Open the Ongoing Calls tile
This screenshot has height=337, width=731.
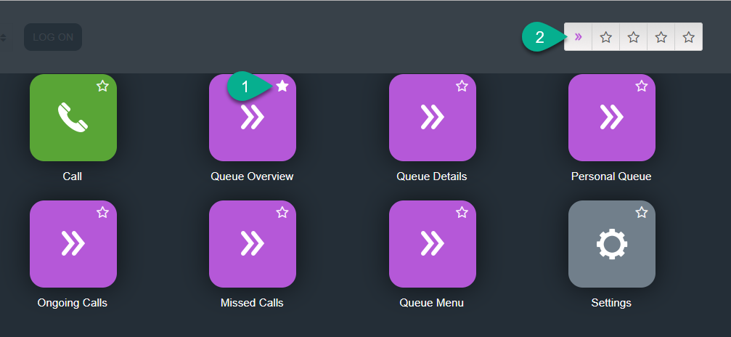pyautogui.click(x=73, y=244)
